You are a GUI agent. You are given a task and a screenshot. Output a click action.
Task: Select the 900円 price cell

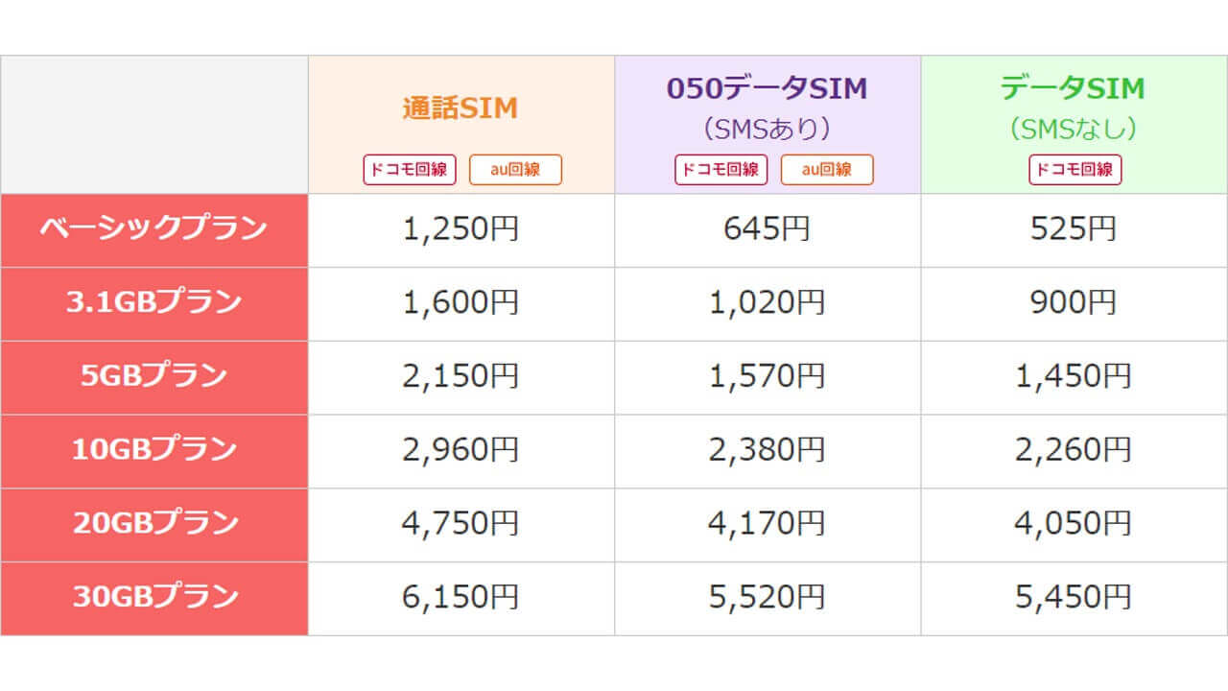click(x=1073, y=303)
